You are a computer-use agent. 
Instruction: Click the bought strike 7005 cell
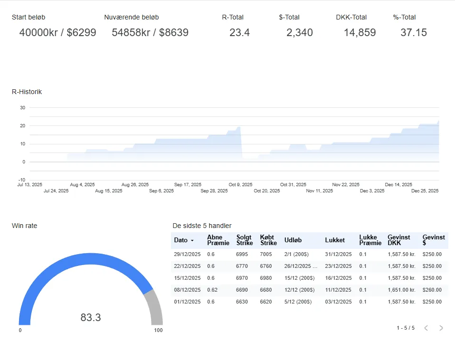coord(266,254)
